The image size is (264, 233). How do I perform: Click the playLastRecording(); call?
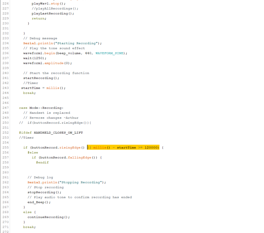(x=53, y=14)
